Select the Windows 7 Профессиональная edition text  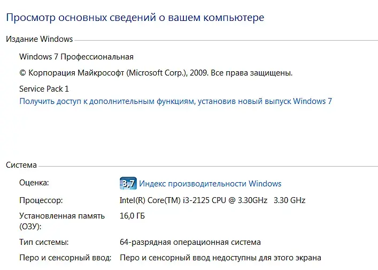coord(76,57)
